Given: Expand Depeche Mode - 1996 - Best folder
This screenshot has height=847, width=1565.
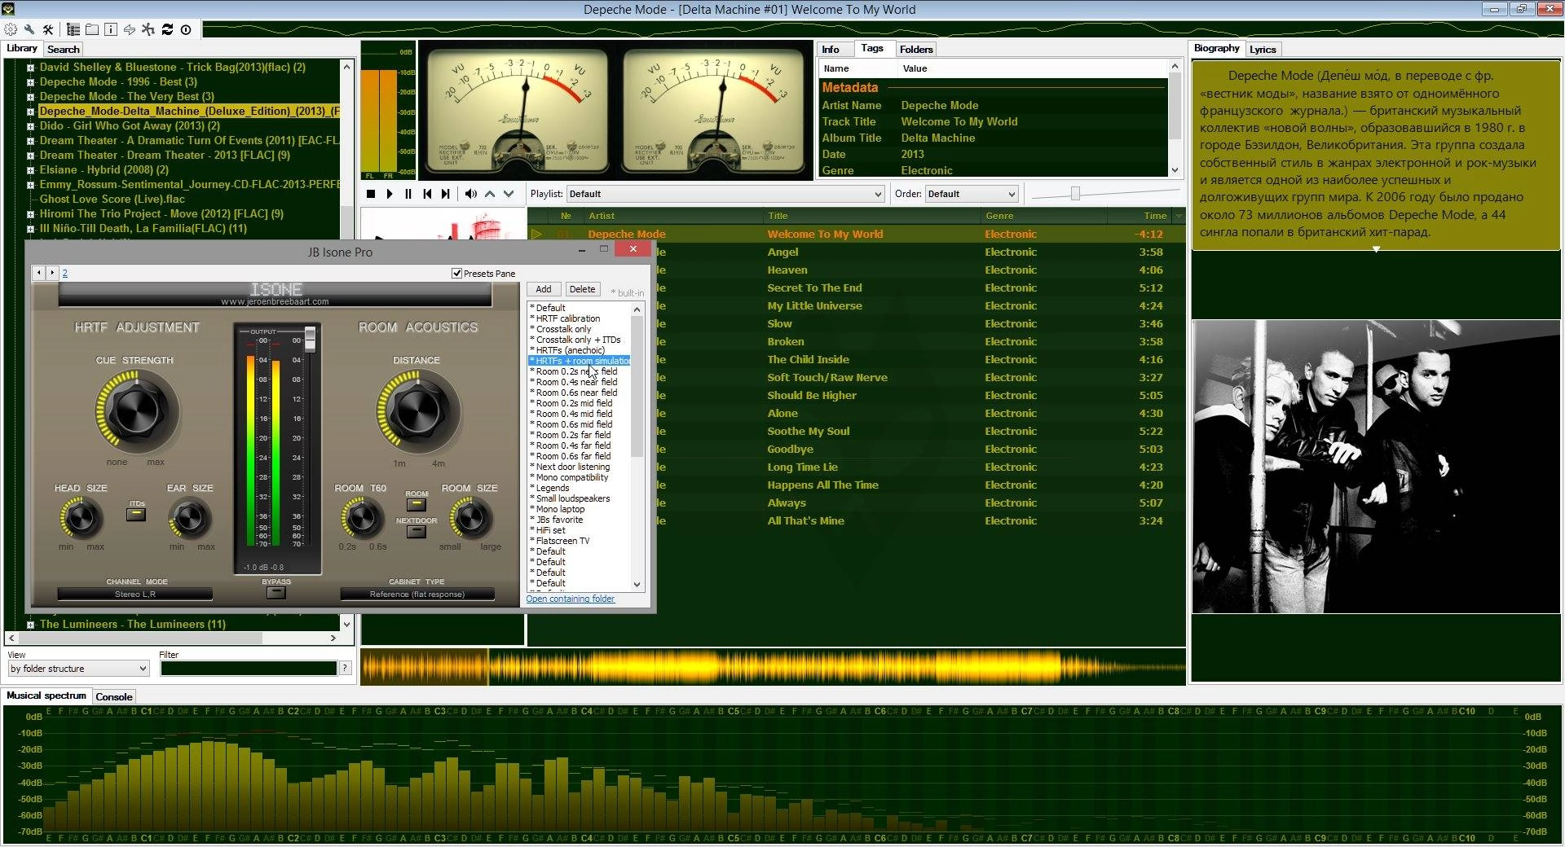Looking at the screenshot, I should pyautogui.click(x=30, y=82).
